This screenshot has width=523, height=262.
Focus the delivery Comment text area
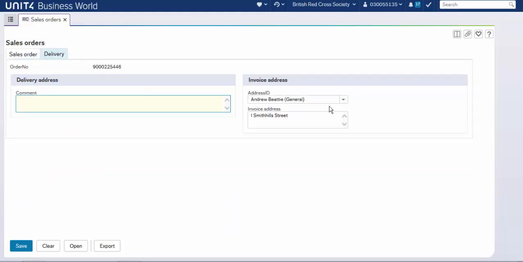[123, 104]
